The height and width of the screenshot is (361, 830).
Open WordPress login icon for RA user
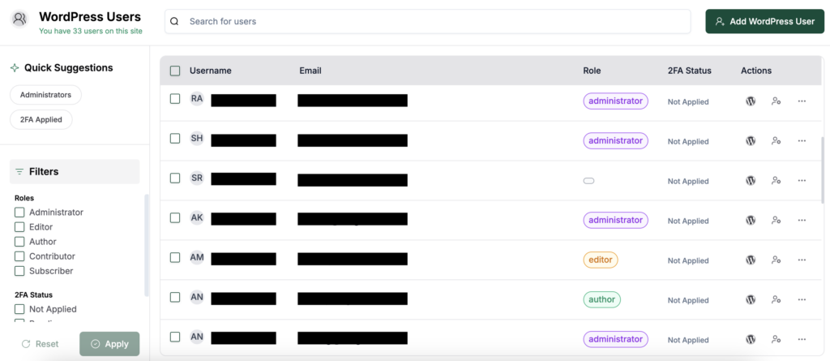[751, 101]
